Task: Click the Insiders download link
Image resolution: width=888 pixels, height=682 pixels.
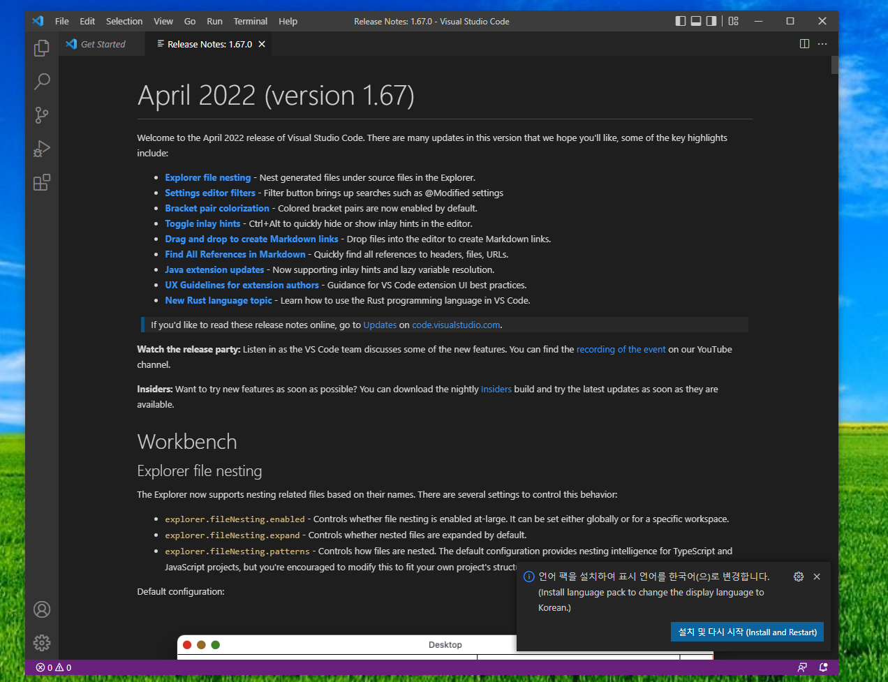Action: (496, 389)
